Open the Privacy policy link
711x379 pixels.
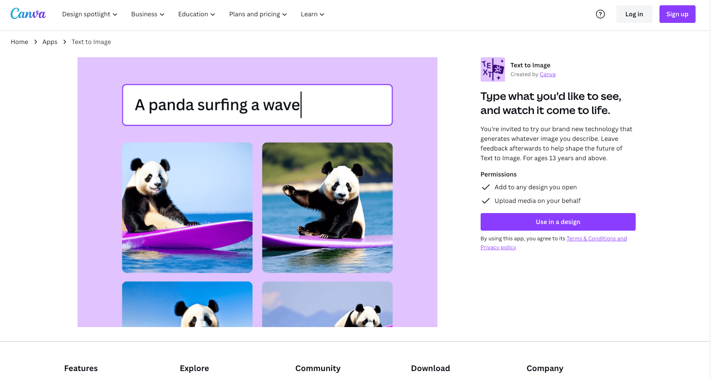coord(498,247)
